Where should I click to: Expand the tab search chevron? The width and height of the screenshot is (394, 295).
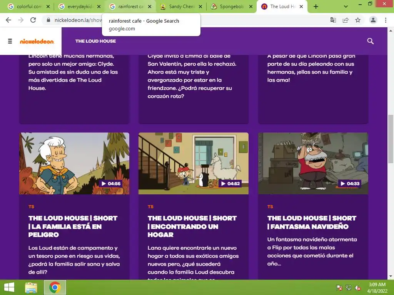point(346,7)
